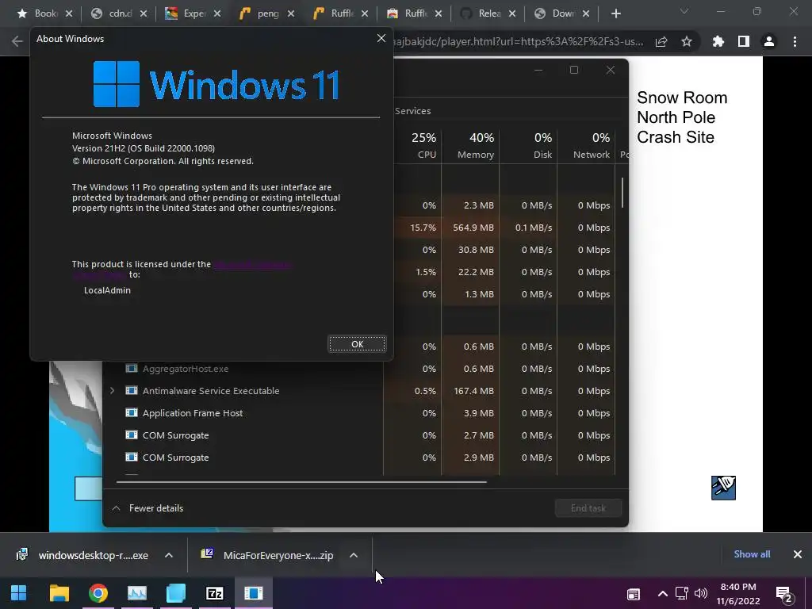Click OK in About Windows dialog
Image resolution: width=812 pixels, height=609 pixels.
(x=357, y=344)
